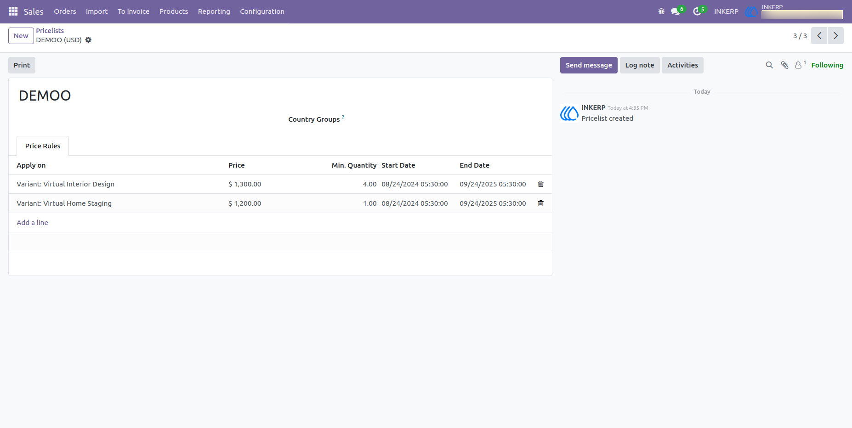Image resolution: width=852 pixels, height=428 pixels.
Task: Open attachments paperclip icon in chatter
Action: click(x=784, y=65)
